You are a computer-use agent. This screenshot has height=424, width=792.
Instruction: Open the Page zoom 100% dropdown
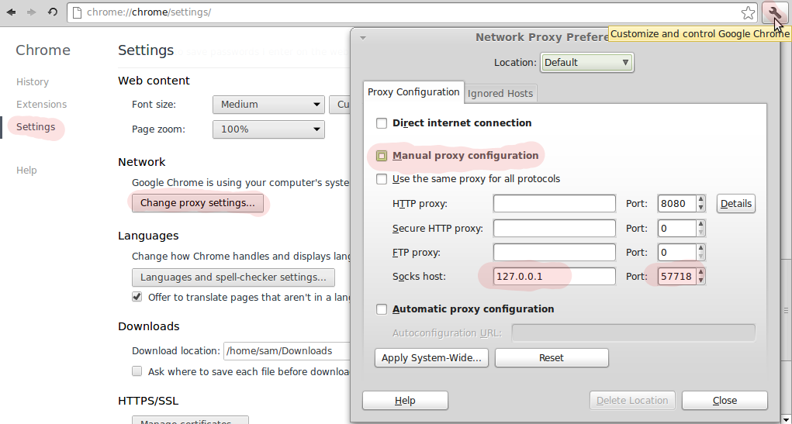(268, 129)
